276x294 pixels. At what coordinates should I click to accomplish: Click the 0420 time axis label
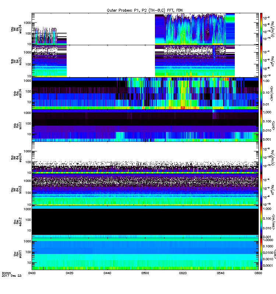coord(70,273)
